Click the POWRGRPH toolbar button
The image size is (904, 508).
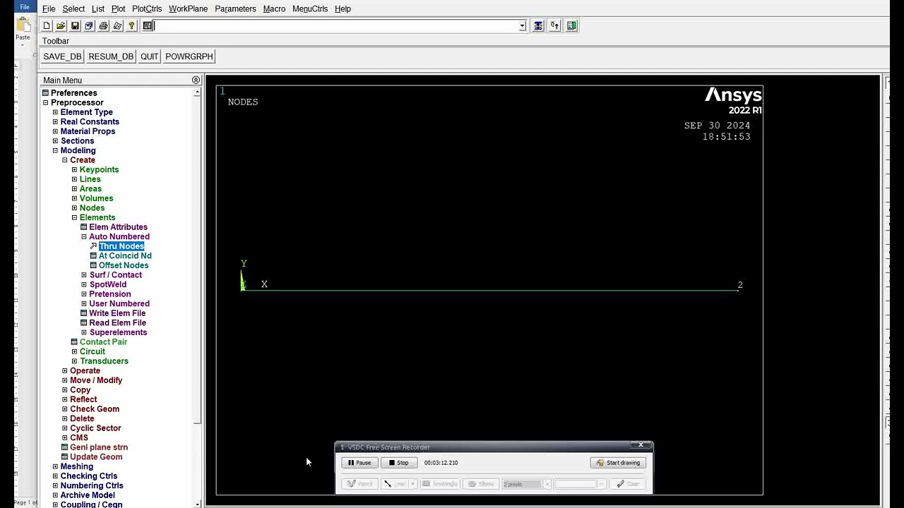point(189,57)
